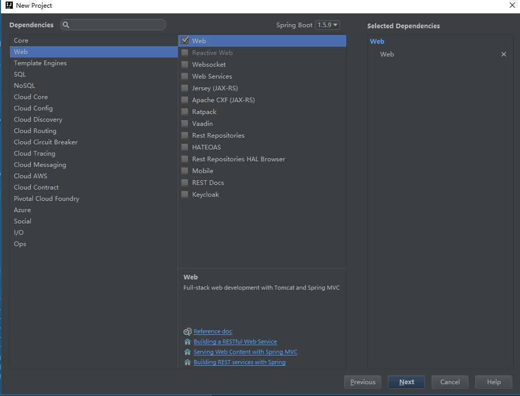520x396 pixels.
Task: Click house icon beside Building REST services
Action: (x=188, y=362)
